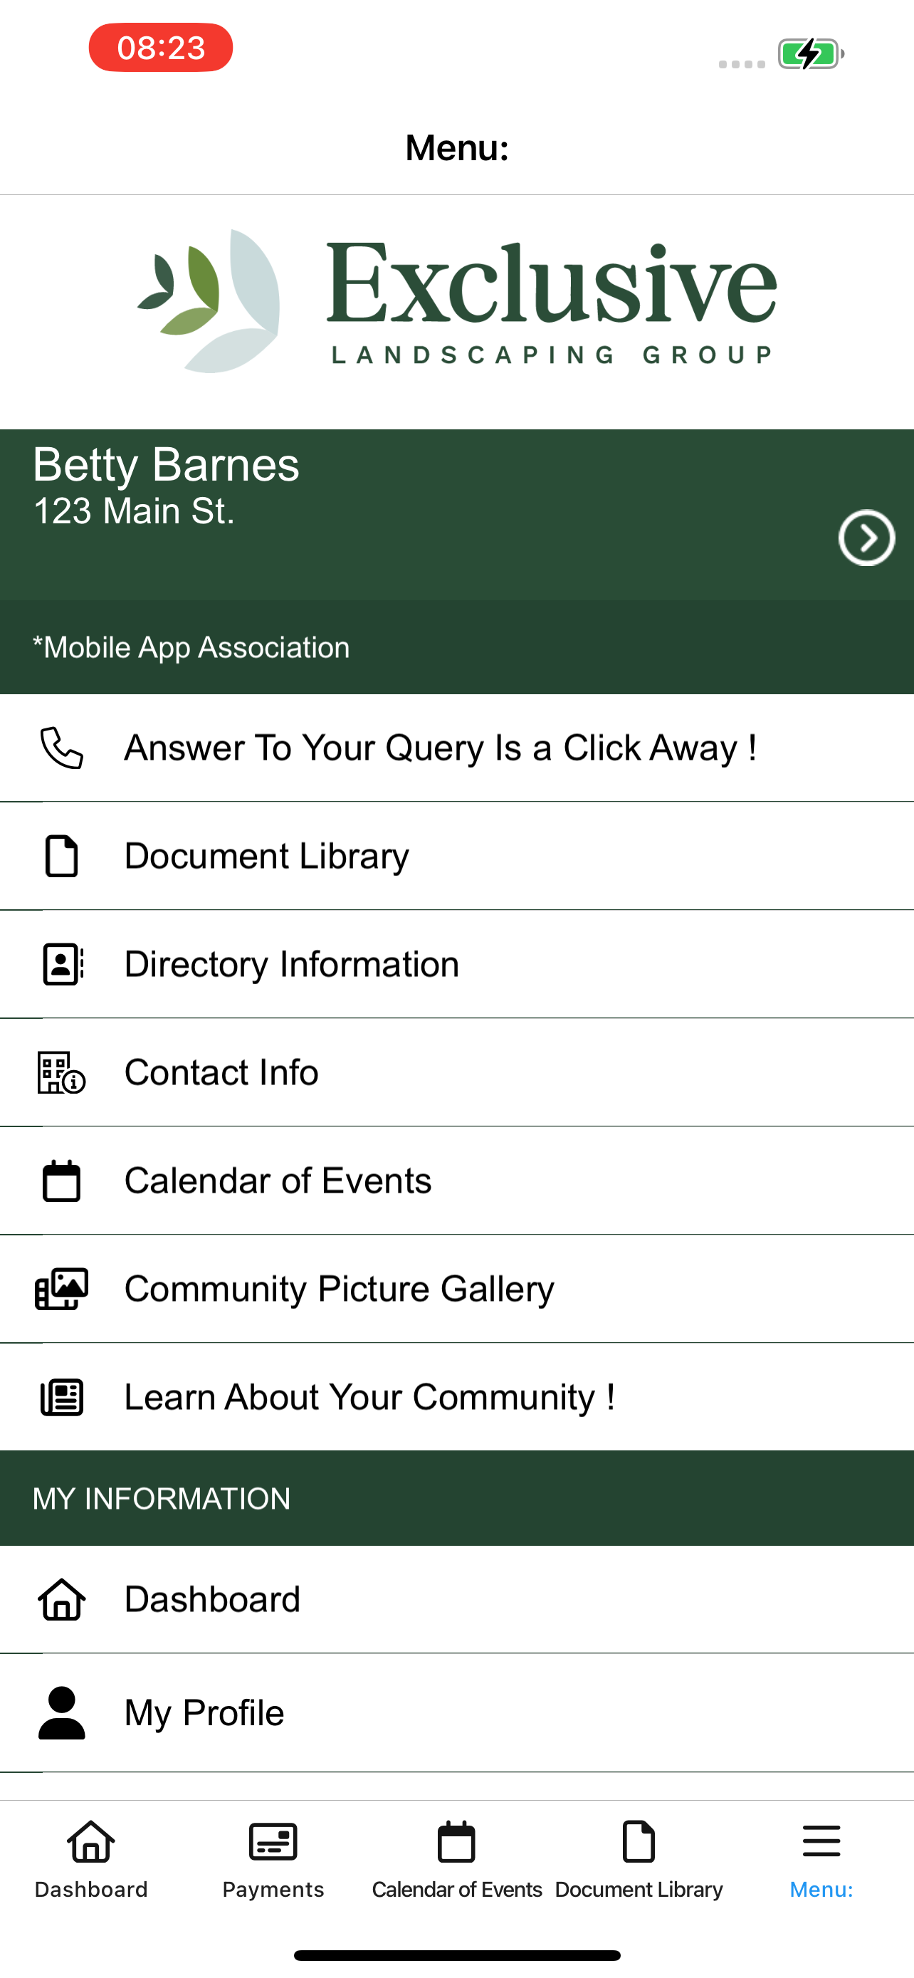
Task: View the Community Picture Gallery
Action: (458, 1289)
